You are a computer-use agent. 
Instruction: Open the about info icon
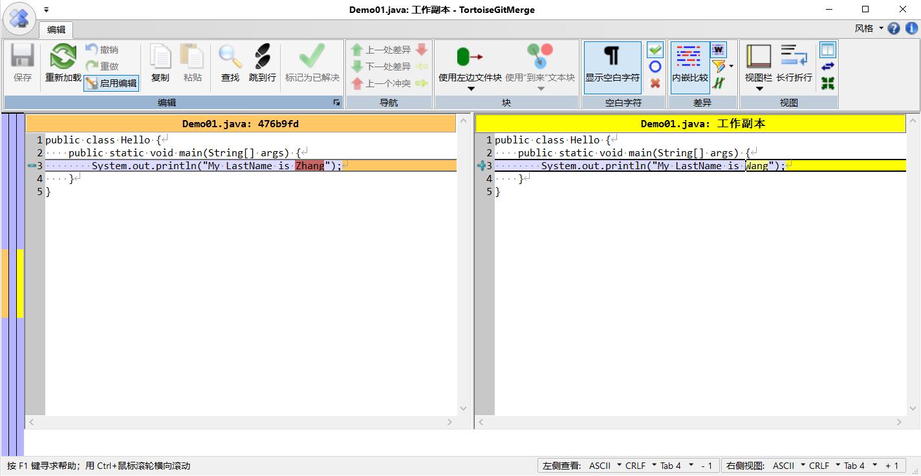pyautogui.click(x=911, y=28)
